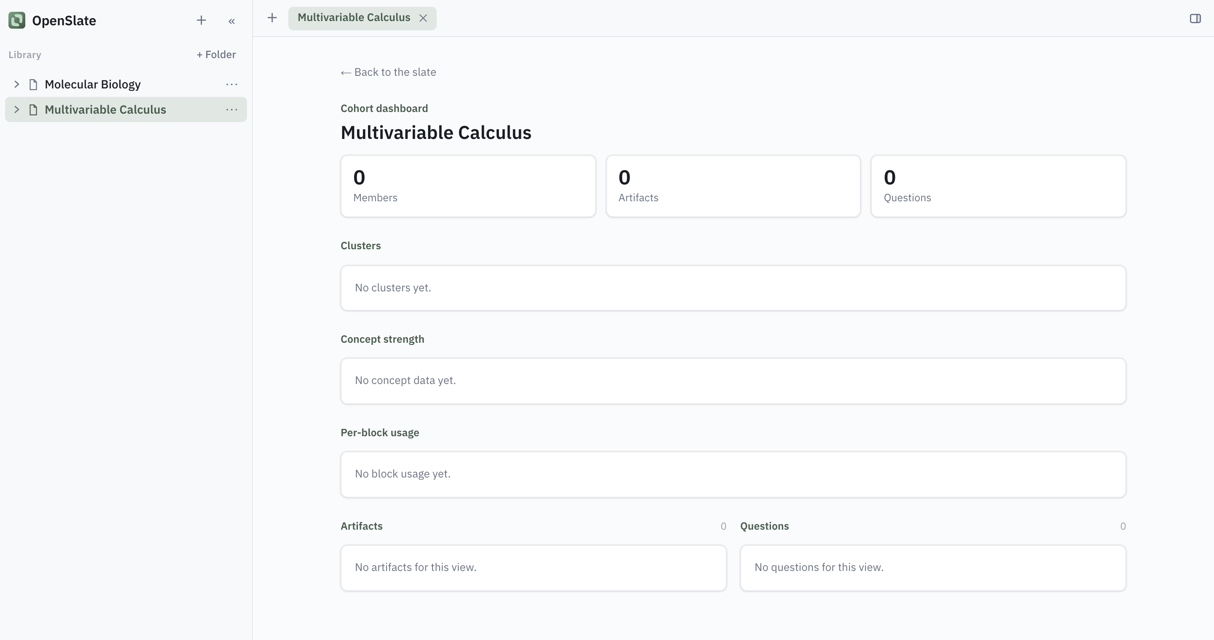Open more options for Molecular Biology
This screenshot has height=640, width=1214.
pyautogui.click(x=231, y=84)
